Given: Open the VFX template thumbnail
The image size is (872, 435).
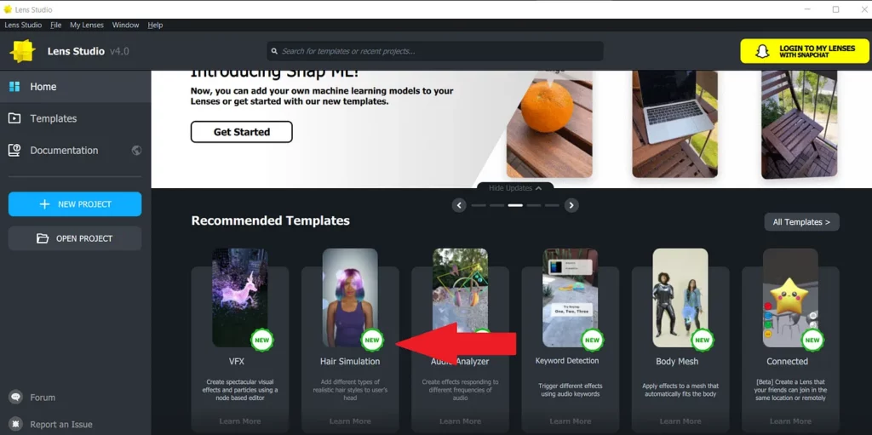Looking at the screenshot, I should click(239, 298).
